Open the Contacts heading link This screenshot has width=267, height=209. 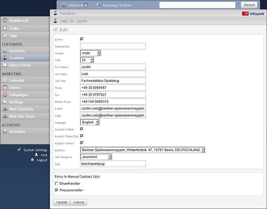pos(68,13)
